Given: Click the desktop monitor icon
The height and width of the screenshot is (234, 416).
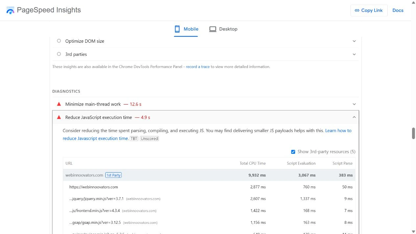Looking at the screenshot, I should click(213, 29).
